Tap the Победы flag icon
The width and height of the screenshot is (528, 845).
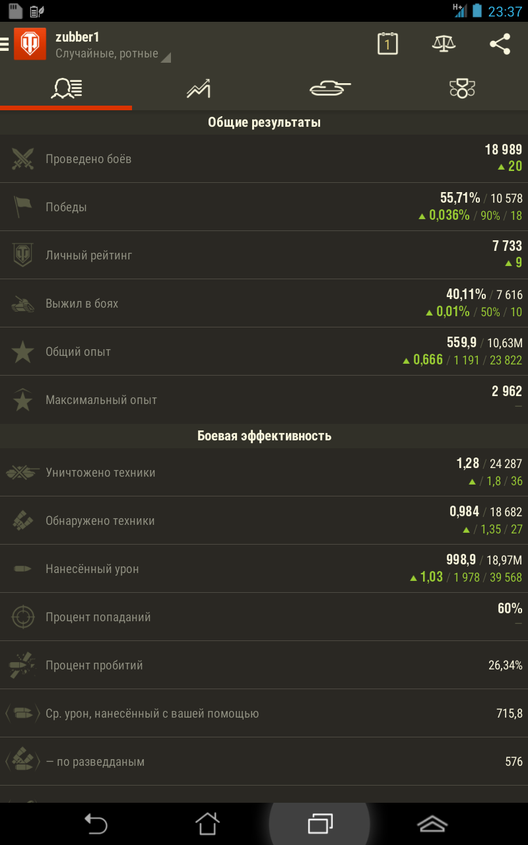[23, 207]
